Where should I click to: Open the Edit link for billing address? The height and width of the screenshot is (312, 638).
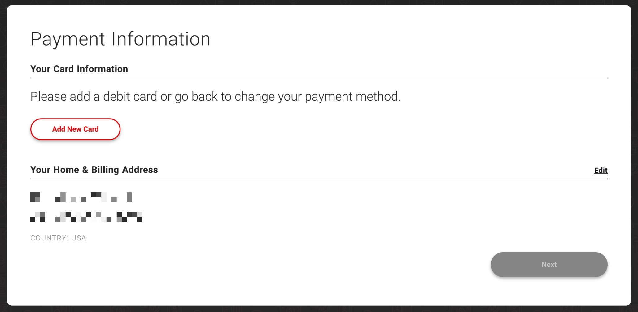click(x=601, y=170)
